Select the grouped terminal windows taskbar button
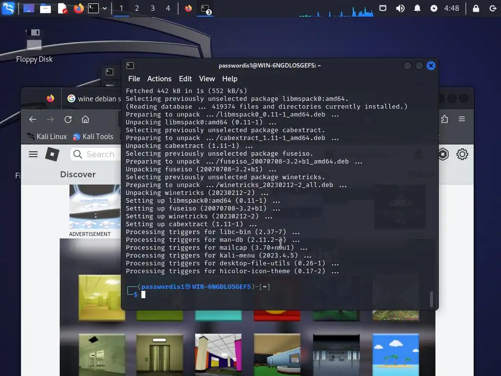 pyautogui.click(x=205, y=9)
